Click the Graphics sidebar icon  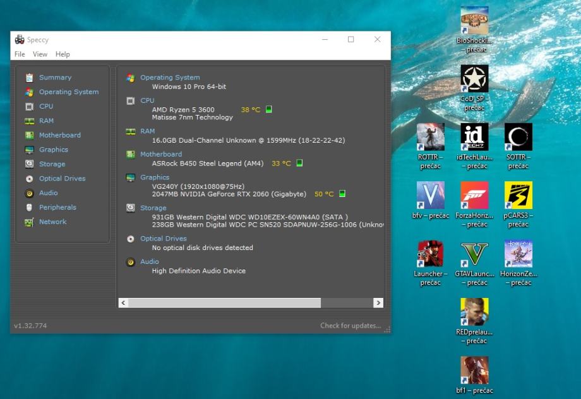tap(29, 150)
